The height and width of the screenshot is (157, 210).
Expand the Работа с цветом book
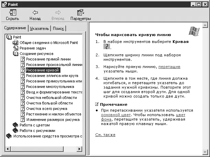(15, 125)
